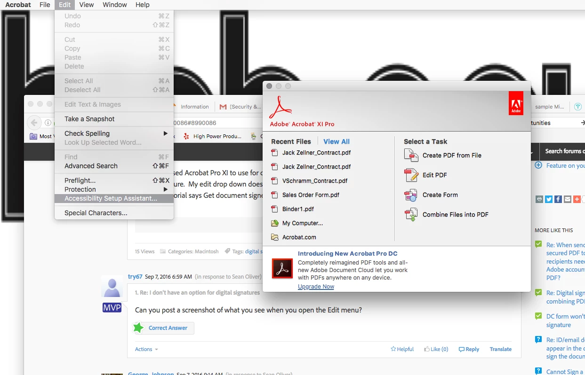
Task: Click the browser address bar go arrow
Action: (582, 123)
